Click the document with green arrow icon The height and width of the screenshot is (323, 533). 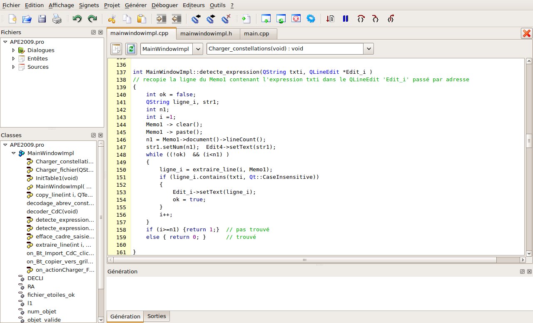246,19
